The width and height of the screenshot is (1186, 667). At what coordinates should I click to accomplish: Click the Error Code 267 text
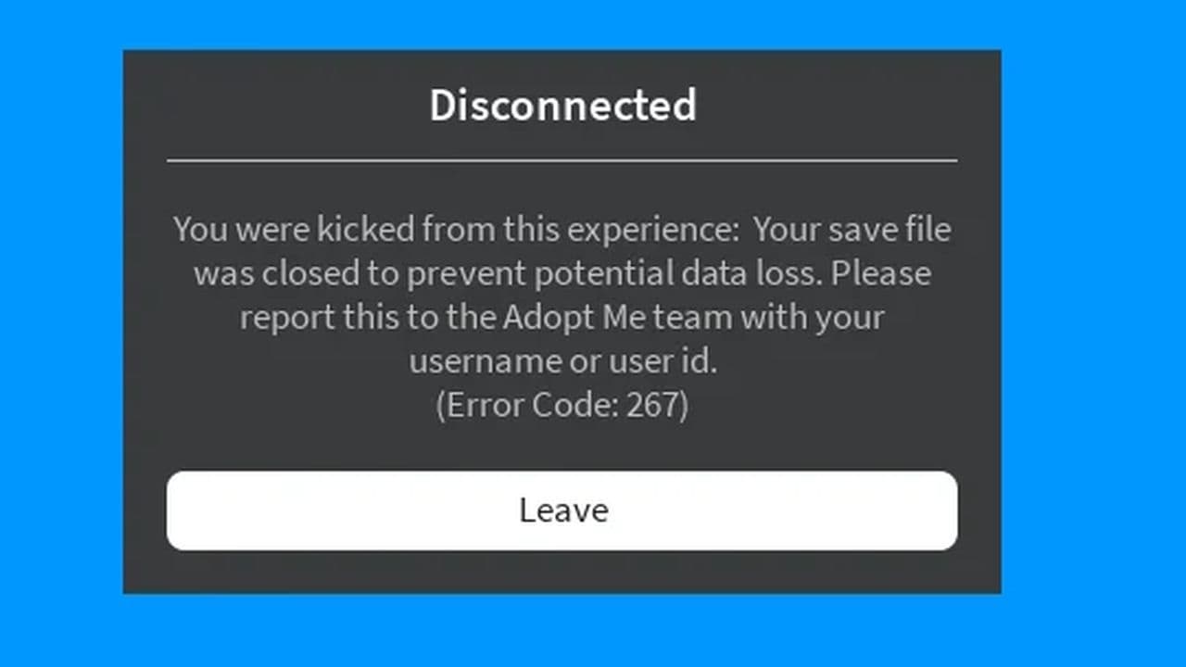[562, 405]
